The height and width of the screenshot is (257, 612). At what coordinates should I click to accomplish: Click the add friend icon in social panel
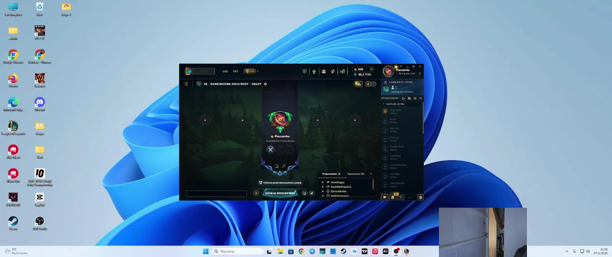(x=403, y=98)
